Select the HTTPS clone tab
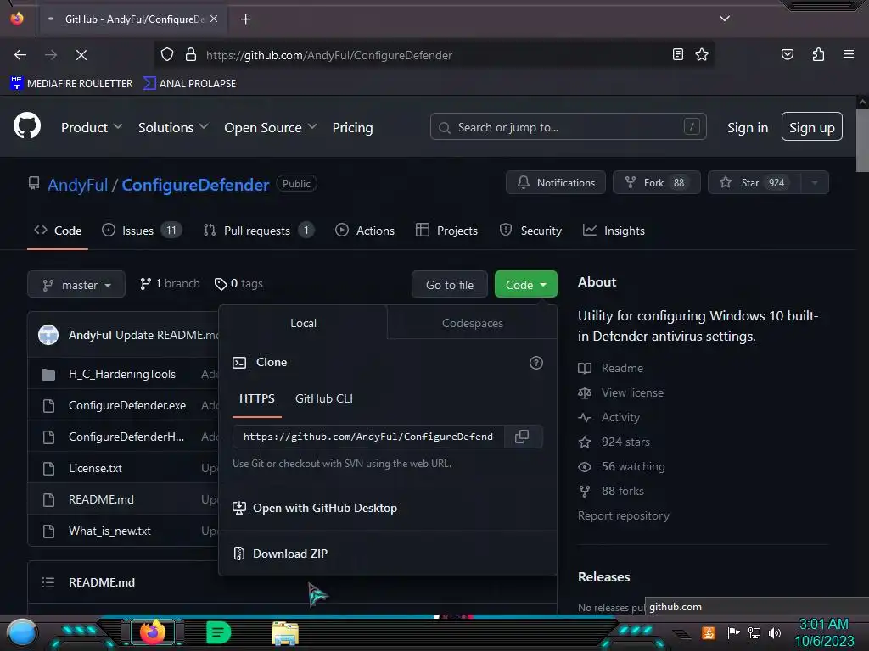Viewport: 869px width, 651px height. 257,398
